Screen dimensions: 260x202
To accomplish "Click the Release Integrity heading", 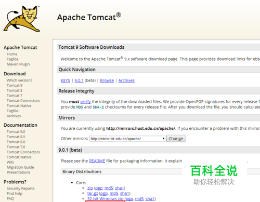I will tap(76, 91).
